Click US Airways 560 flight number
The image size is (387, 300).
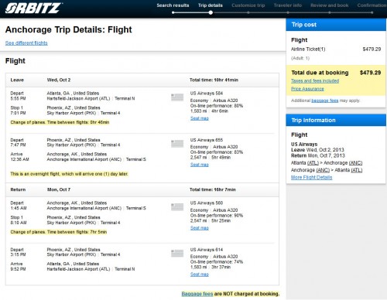coord(207,203)
